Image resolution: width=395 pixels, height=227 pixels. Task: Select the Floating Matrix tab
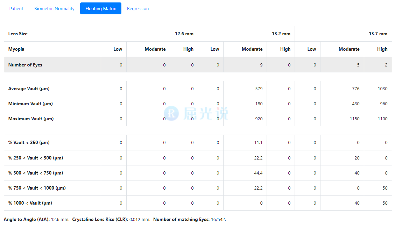pyautogui.click(x=100, y=8)
